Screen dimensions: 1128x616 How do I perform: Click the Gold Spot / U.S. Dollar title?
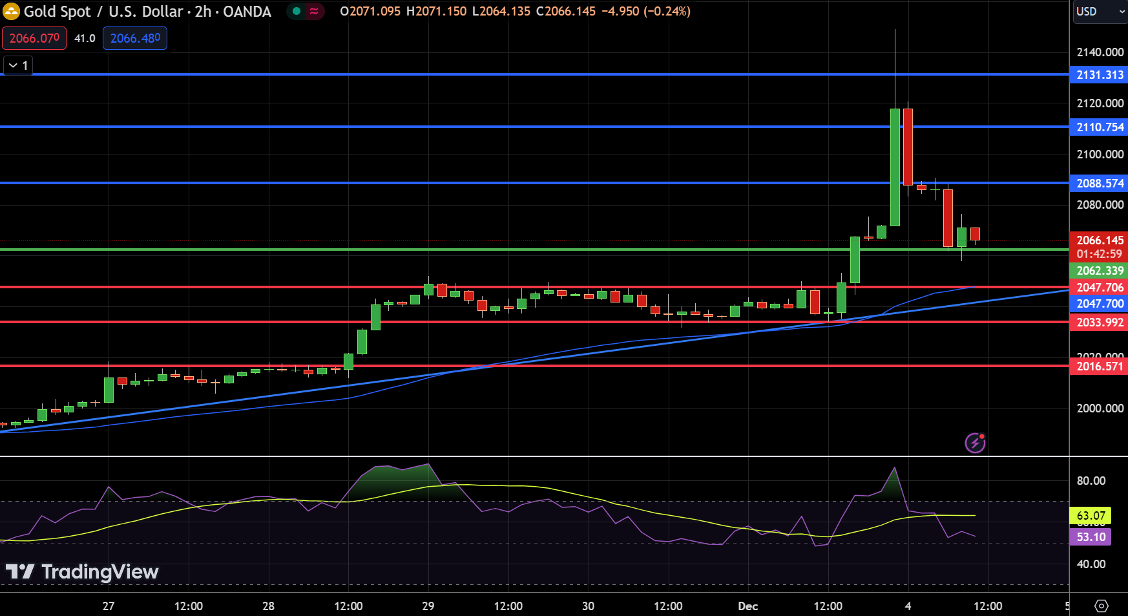(103, 12)
